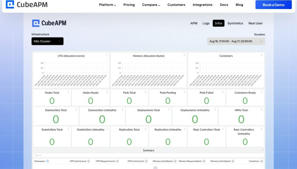Viewport: 297px width, 169px height.
Task: Open options menu for Nodes Ready tile
Action: click(x=107, y=92)
